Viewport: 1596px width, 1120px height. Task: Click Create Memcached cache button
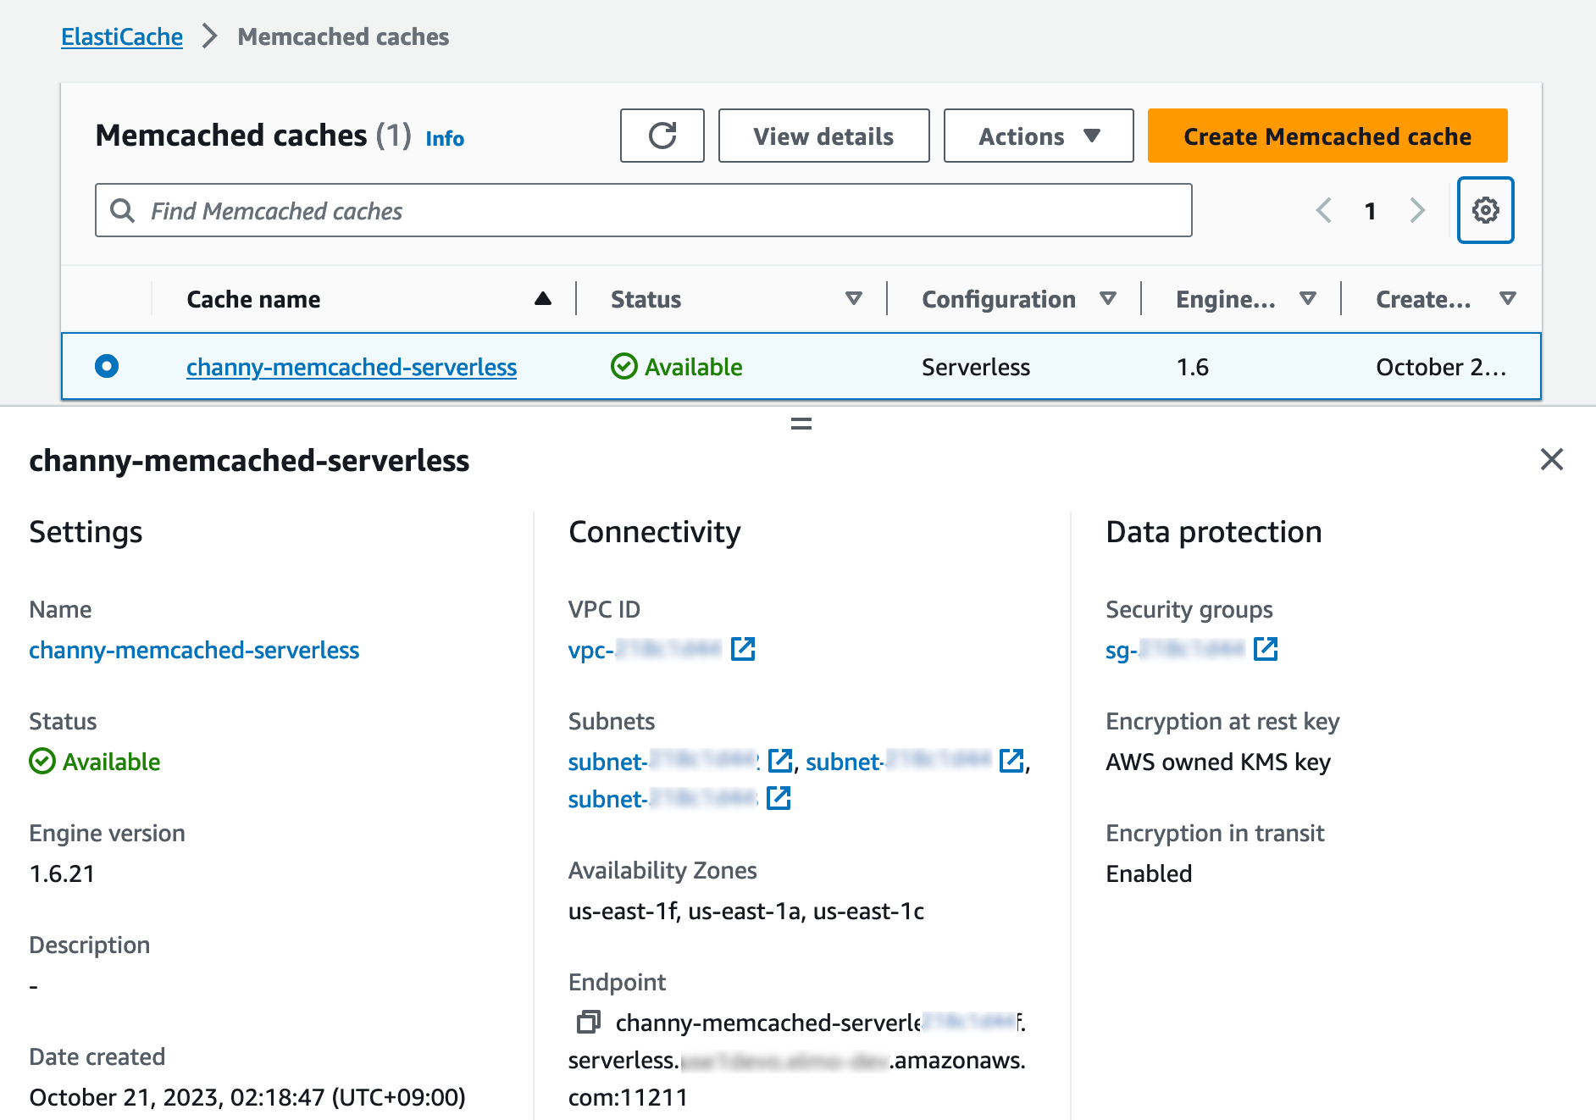pos(1327,136)
